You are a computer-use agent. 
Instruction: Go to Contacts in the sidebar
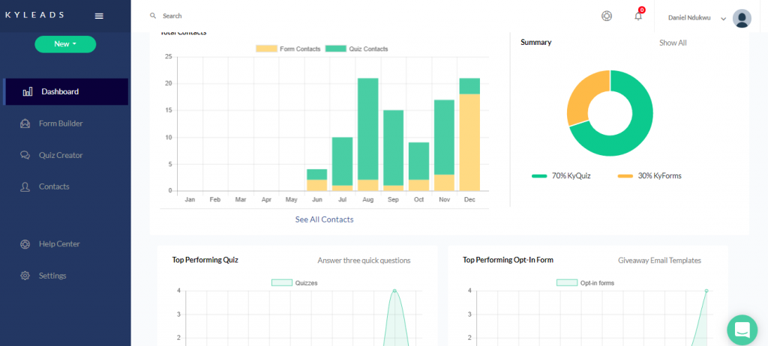pyautogui.click(x=54, y=186)
